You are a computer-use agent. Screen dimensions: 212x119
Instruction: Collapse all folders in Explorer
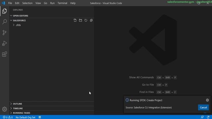pyautogui.click(x=91, y=20)
